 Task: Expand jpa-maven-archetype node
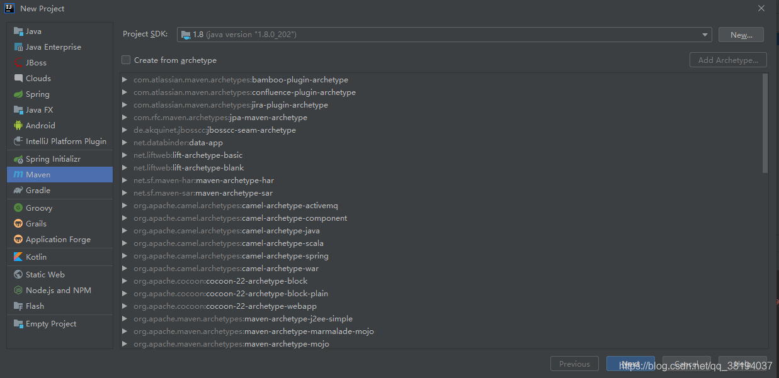125,118
